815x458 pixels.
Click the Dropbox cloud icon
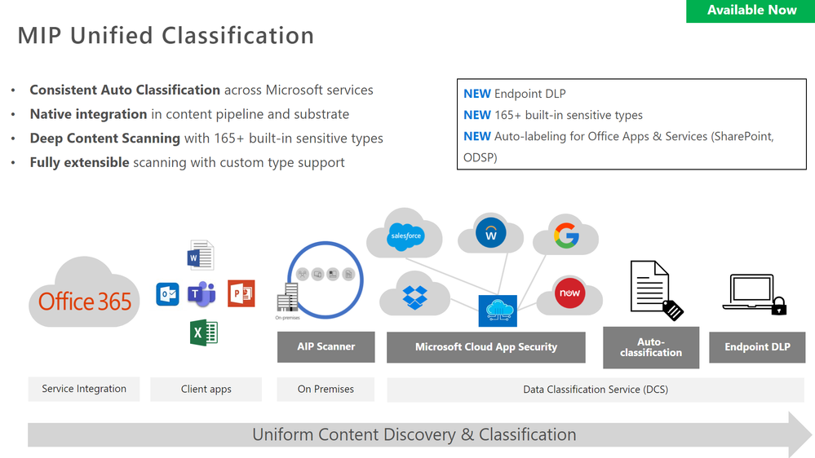click(414, 294)
